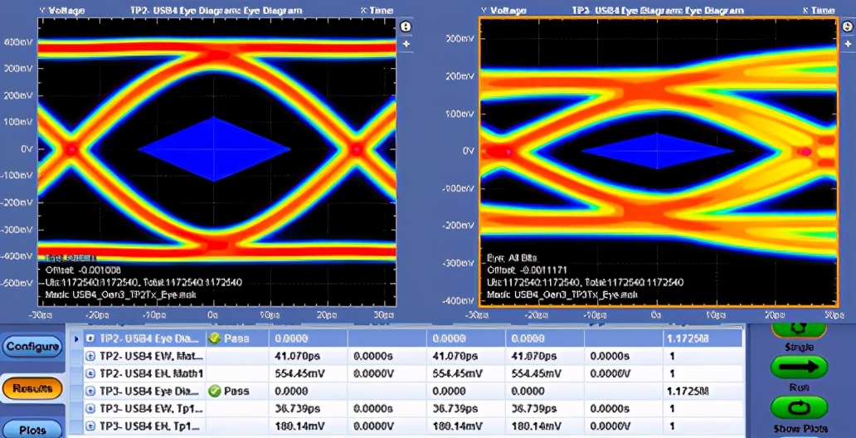Expand the TP3-USB4 Eye Diagram row
This screenshot has height=438, width=856.
click(x=91, y=391)
